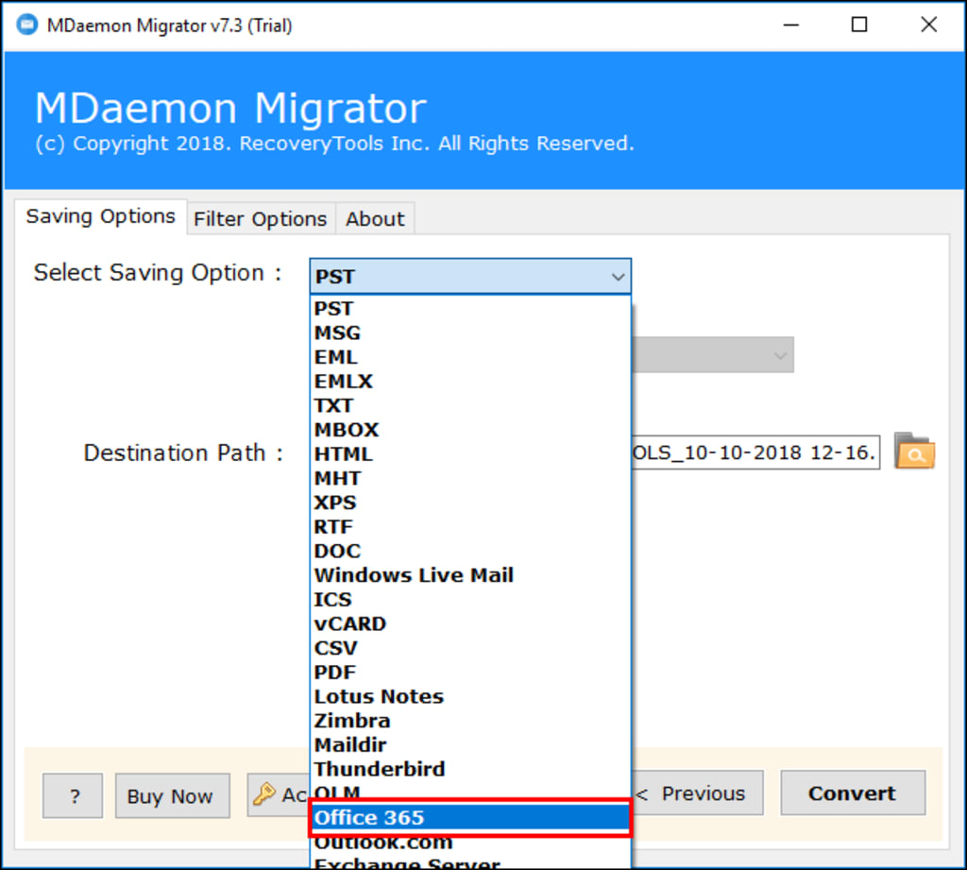This screenshot has width=967, height=870.
Task: Click the folder browse icon beside Destination Path
Action: pyautogui.click(x=914, y=451)
